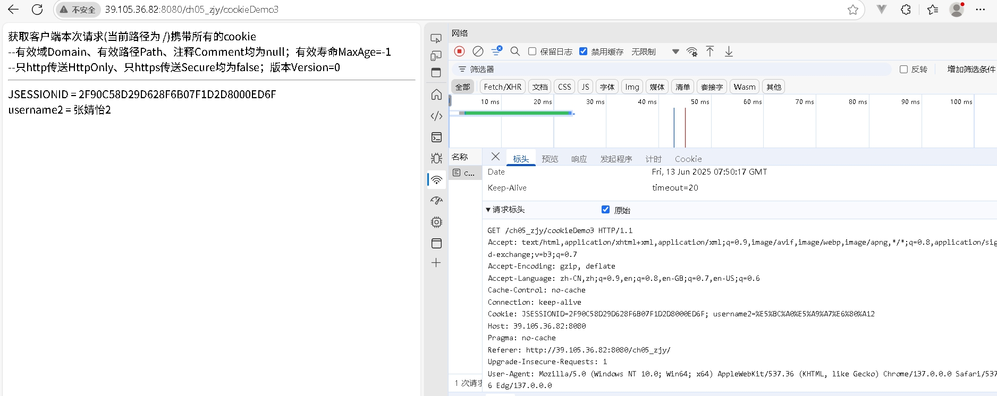Open the network search magnifier
Image resolution: width=997 pixels, height=396 pixels.
pyautogui.click(x=515, y=51)
